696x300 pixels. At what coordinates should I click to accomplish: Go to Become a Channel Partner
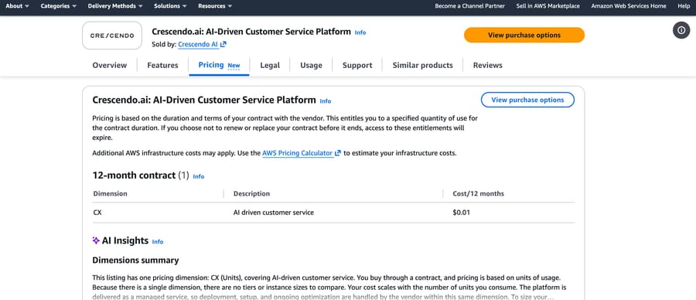click(469, 6)
